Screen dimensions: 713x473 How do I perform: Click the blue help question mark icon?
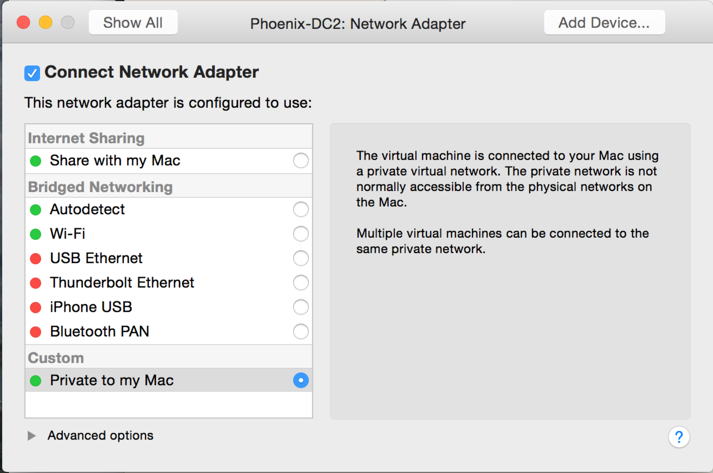click(679, 437)
